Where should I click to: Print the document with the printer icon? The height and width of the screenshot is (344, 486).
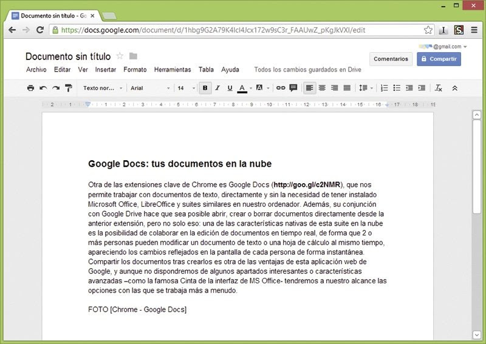tap(30, 88)
